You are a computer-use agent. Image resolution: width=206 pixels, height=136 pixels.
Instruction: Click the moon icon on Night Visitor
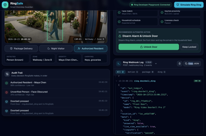(49, 49)
